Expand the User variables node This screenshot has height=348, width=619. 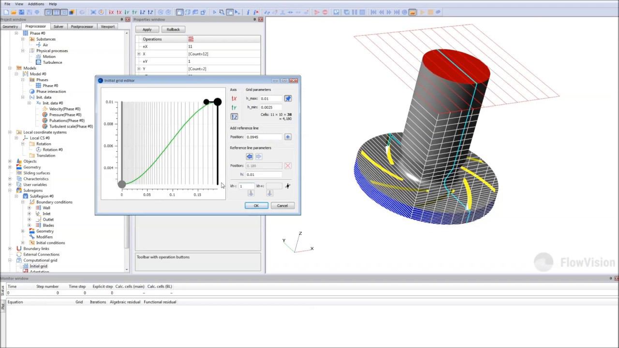(10, 185)
